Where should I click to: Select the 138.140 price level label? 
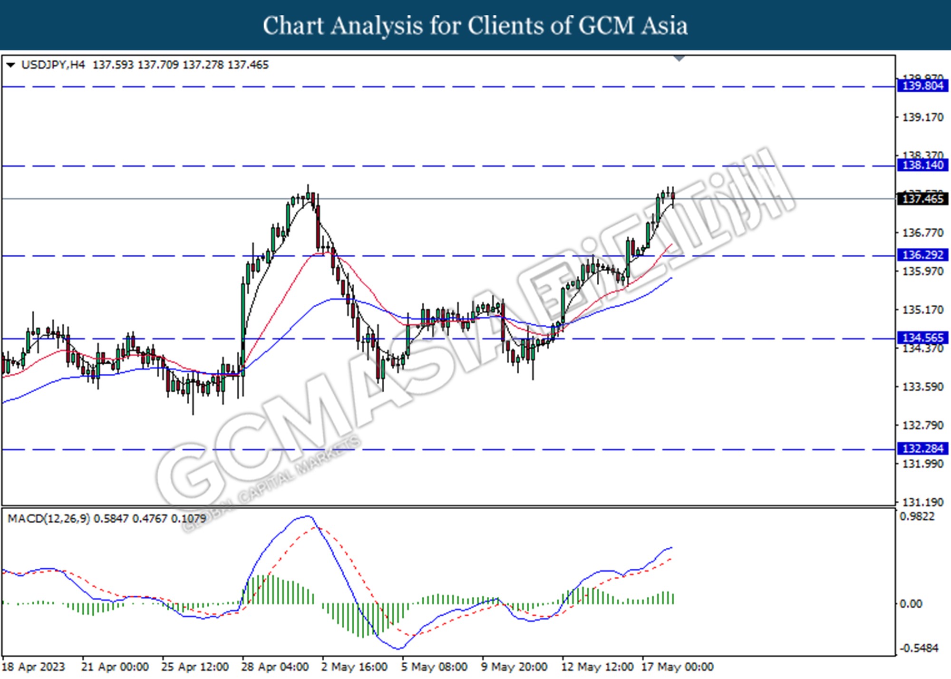[x=922, y=165]
